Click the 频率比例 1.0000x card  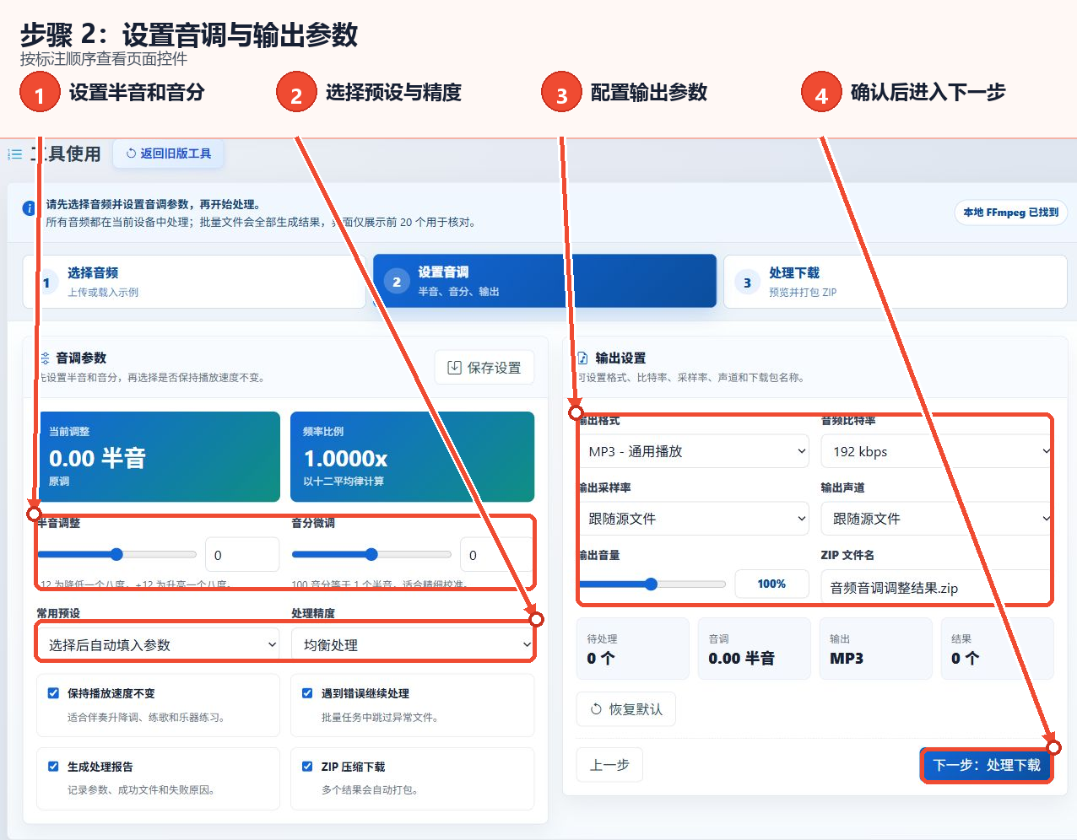pyautogui.click(x=413, y=456)
